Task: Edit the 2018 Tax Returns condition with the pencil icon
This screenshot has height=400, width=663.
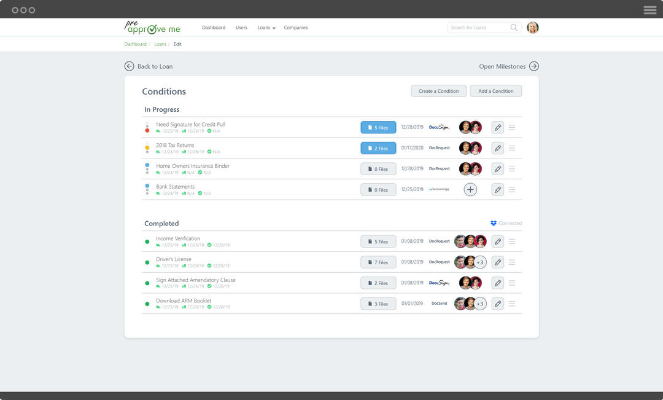Action: click(x=497, y=147)
